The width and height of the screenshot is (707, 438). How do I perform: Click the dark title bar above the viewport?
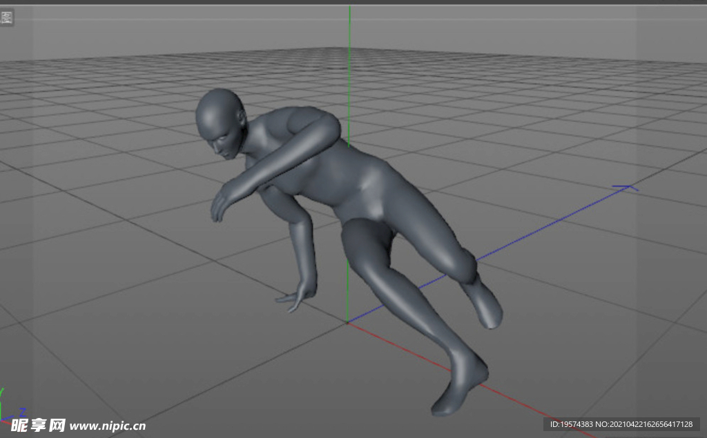[353, 2]
